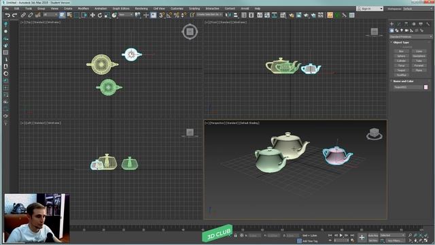Viewport: 435px width, 245px height.
Task: Click the Mirror tool icon
Action: tap(228, 15)
